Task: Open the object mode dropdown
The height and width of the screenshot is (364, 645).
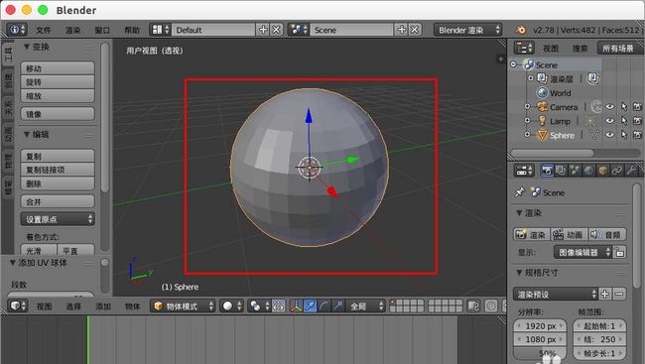Action: (183, 306)
